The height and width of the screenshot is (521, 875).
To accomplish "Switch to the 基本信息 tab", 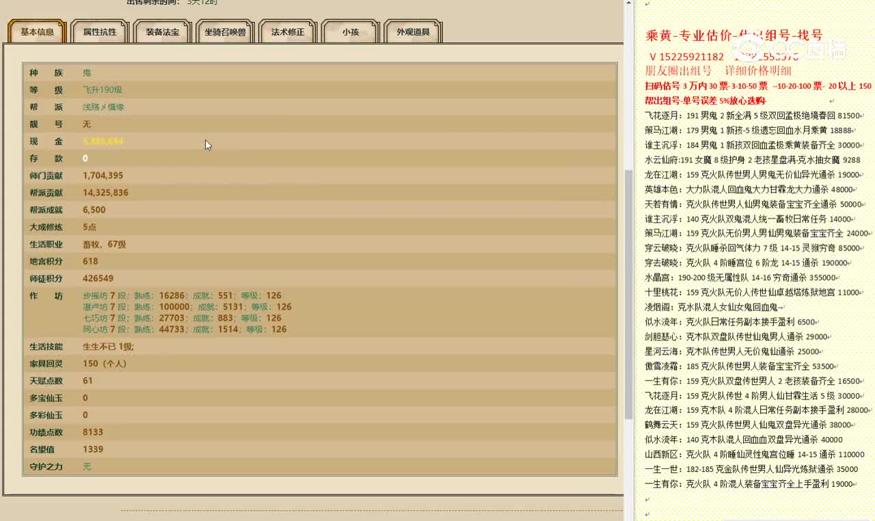I will click(37, 31).
